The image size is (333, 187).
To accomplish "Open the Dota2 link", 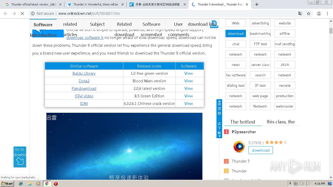I will click(x=84, y=81).
